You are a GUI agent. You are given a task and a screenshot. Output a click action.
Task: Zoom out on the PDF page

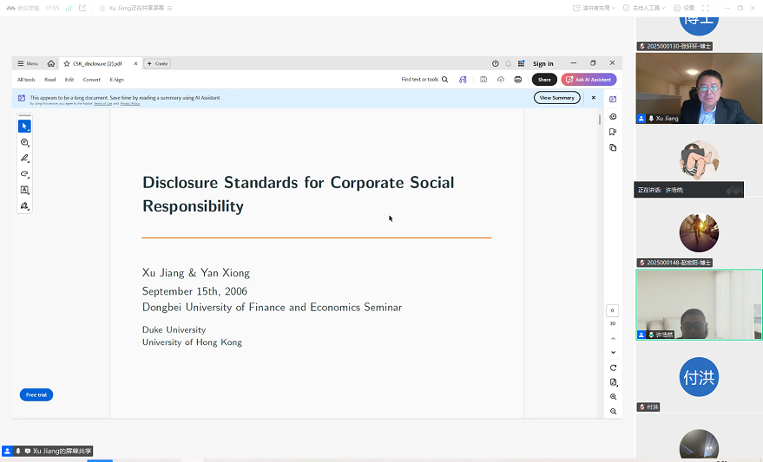pyautogui.click(x=613, y=412)
